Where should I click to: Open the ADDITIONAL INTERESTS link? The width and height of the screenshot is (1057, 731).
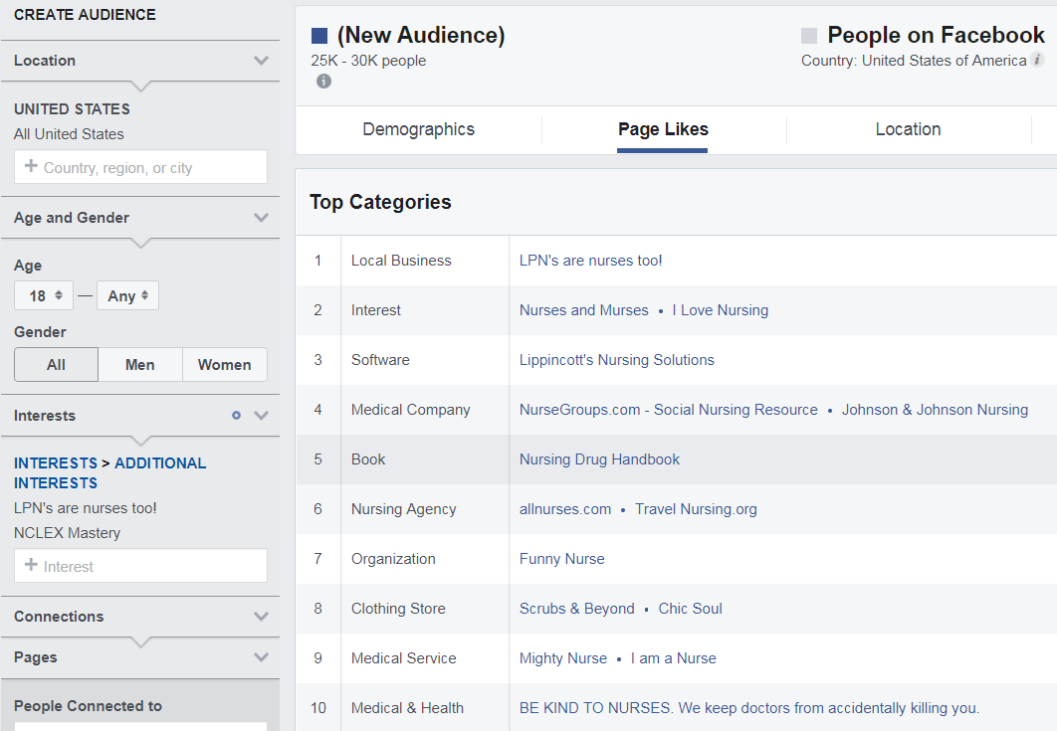[160, 462]
